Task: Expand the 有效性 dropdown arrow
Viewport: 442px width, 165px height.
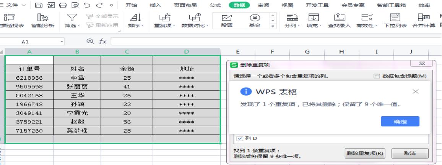Action: [x=376, y=26]
